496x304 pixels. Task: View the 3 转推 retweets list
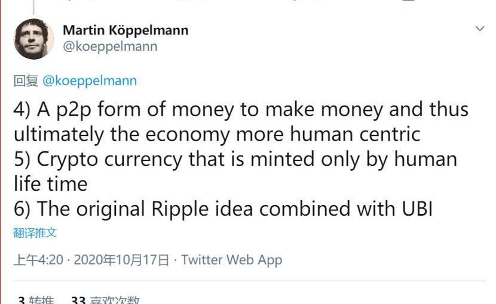(x=35, y=300)
